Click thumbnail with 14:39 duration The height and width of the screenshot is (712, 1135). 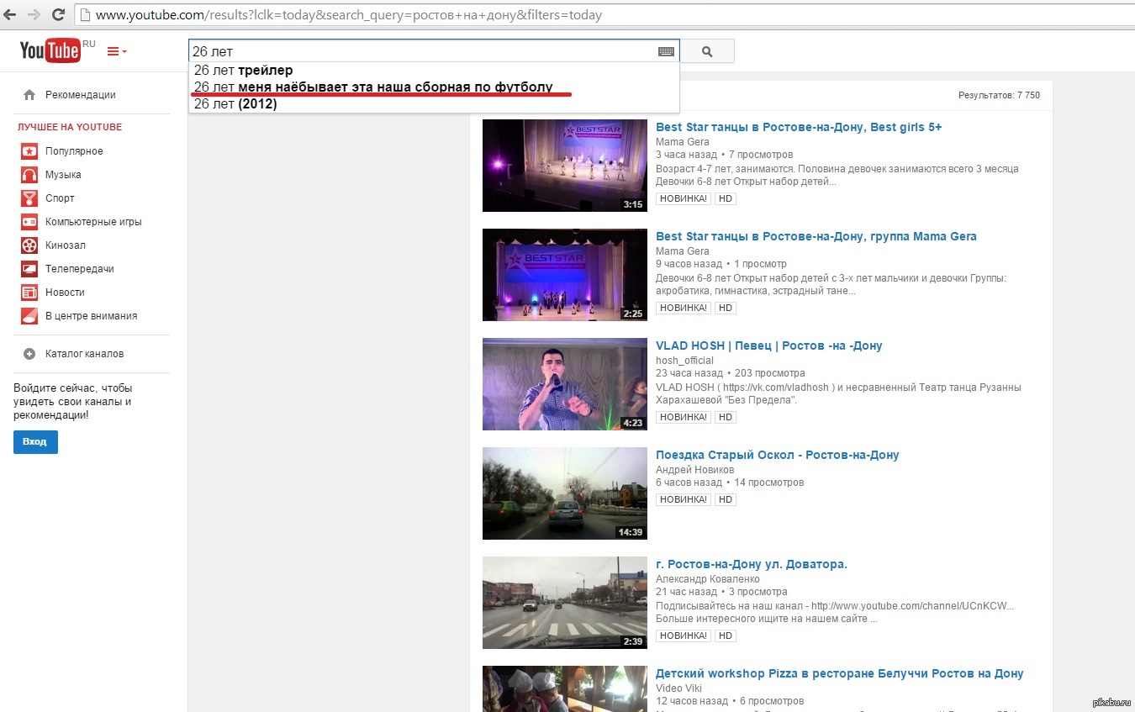565,493
